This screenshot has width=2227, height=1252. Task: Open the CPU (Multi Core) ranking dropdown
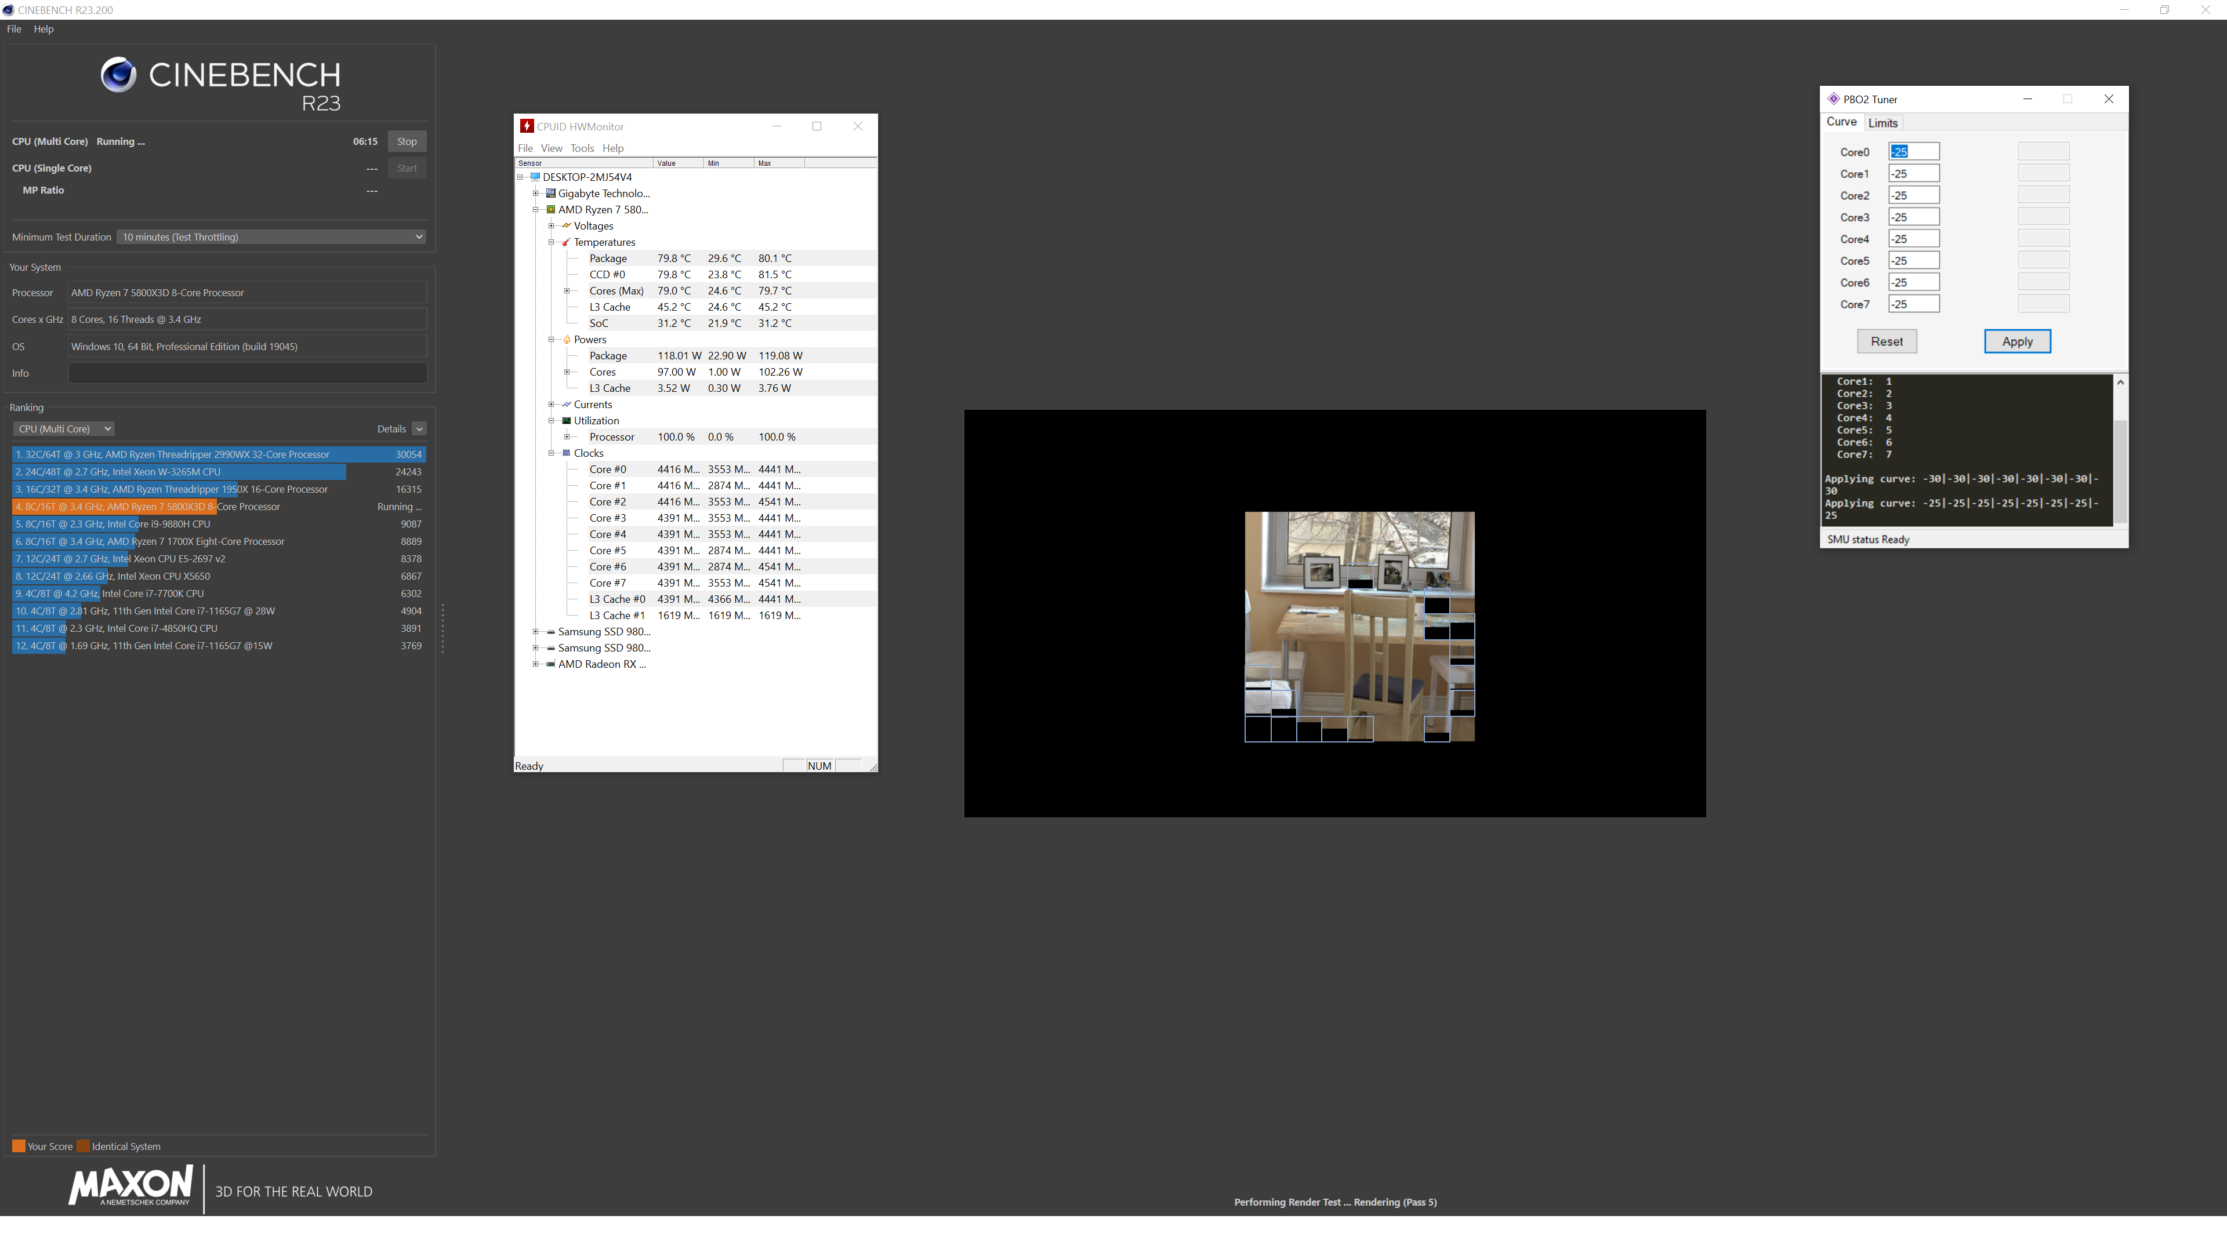point(63,428)
